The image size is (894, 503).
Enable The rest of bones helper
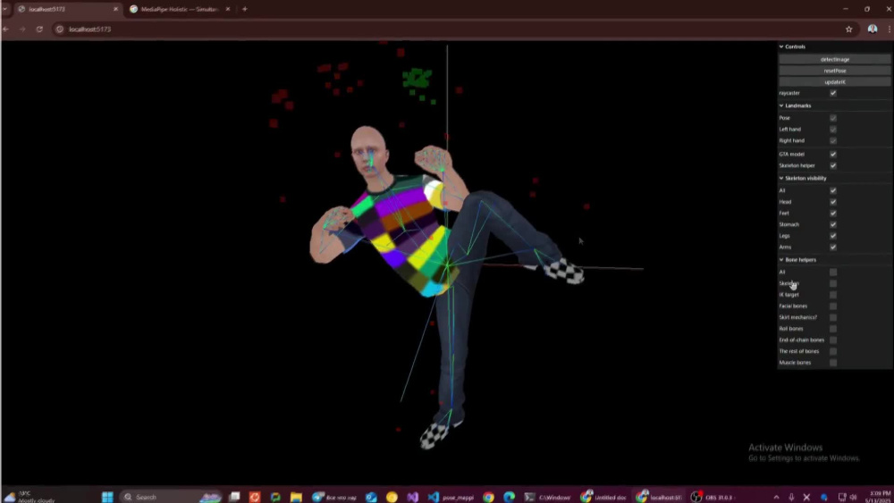[833, 351]
